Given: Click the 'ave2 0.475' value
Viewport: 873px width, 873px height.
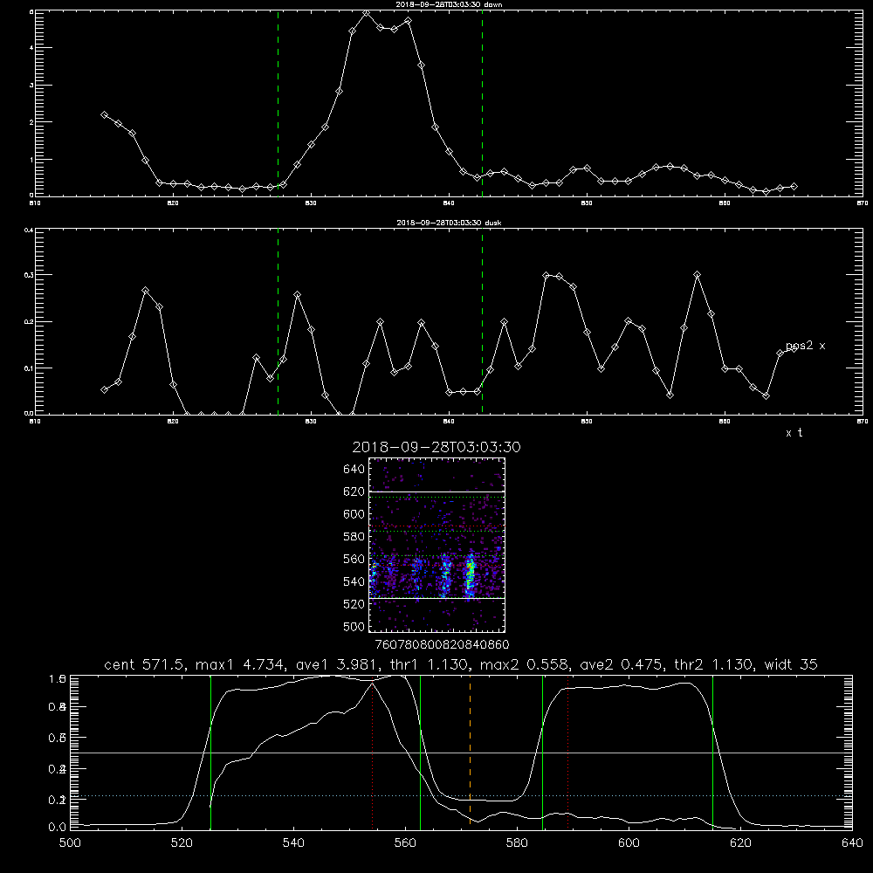Looking at the screenshot, I should point(622,664).
